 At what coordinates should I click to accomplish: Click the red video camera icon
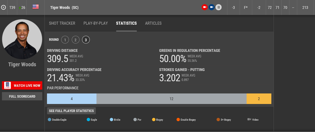coord(205,7)
